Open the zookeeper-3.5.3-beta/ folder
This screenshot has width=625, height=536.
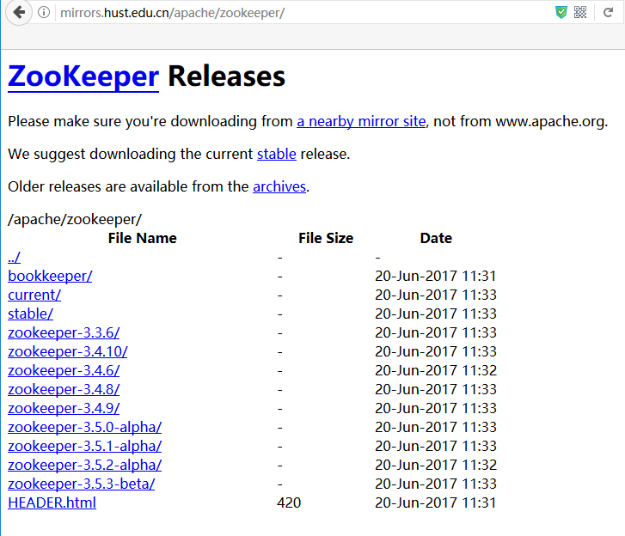[82, 484]
